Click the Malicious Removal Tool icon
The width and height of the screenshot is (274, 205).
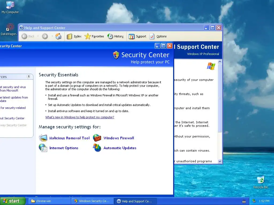[43, 138]
